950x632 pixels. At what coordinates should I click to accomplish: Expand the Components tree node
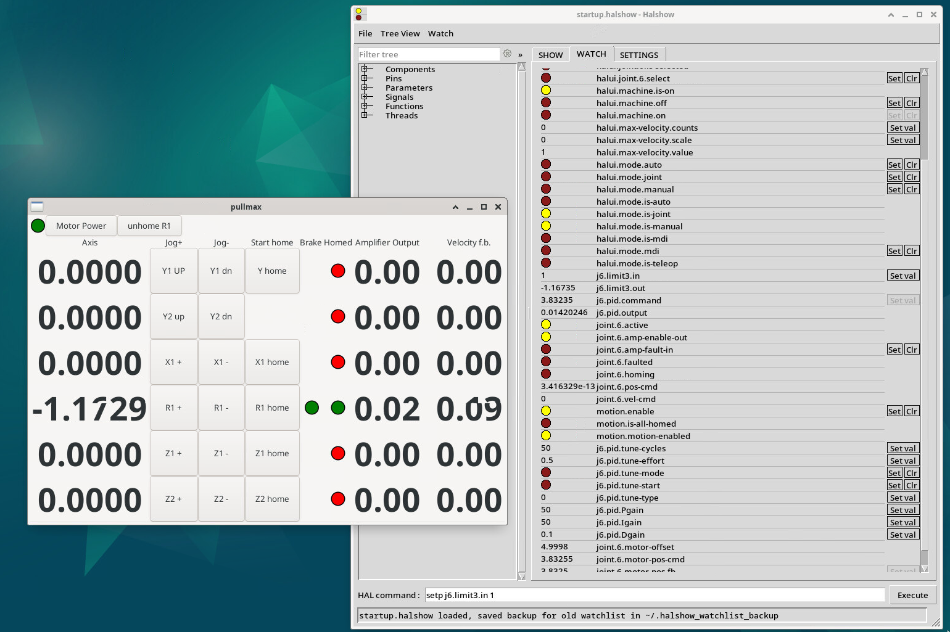(365, 69)
